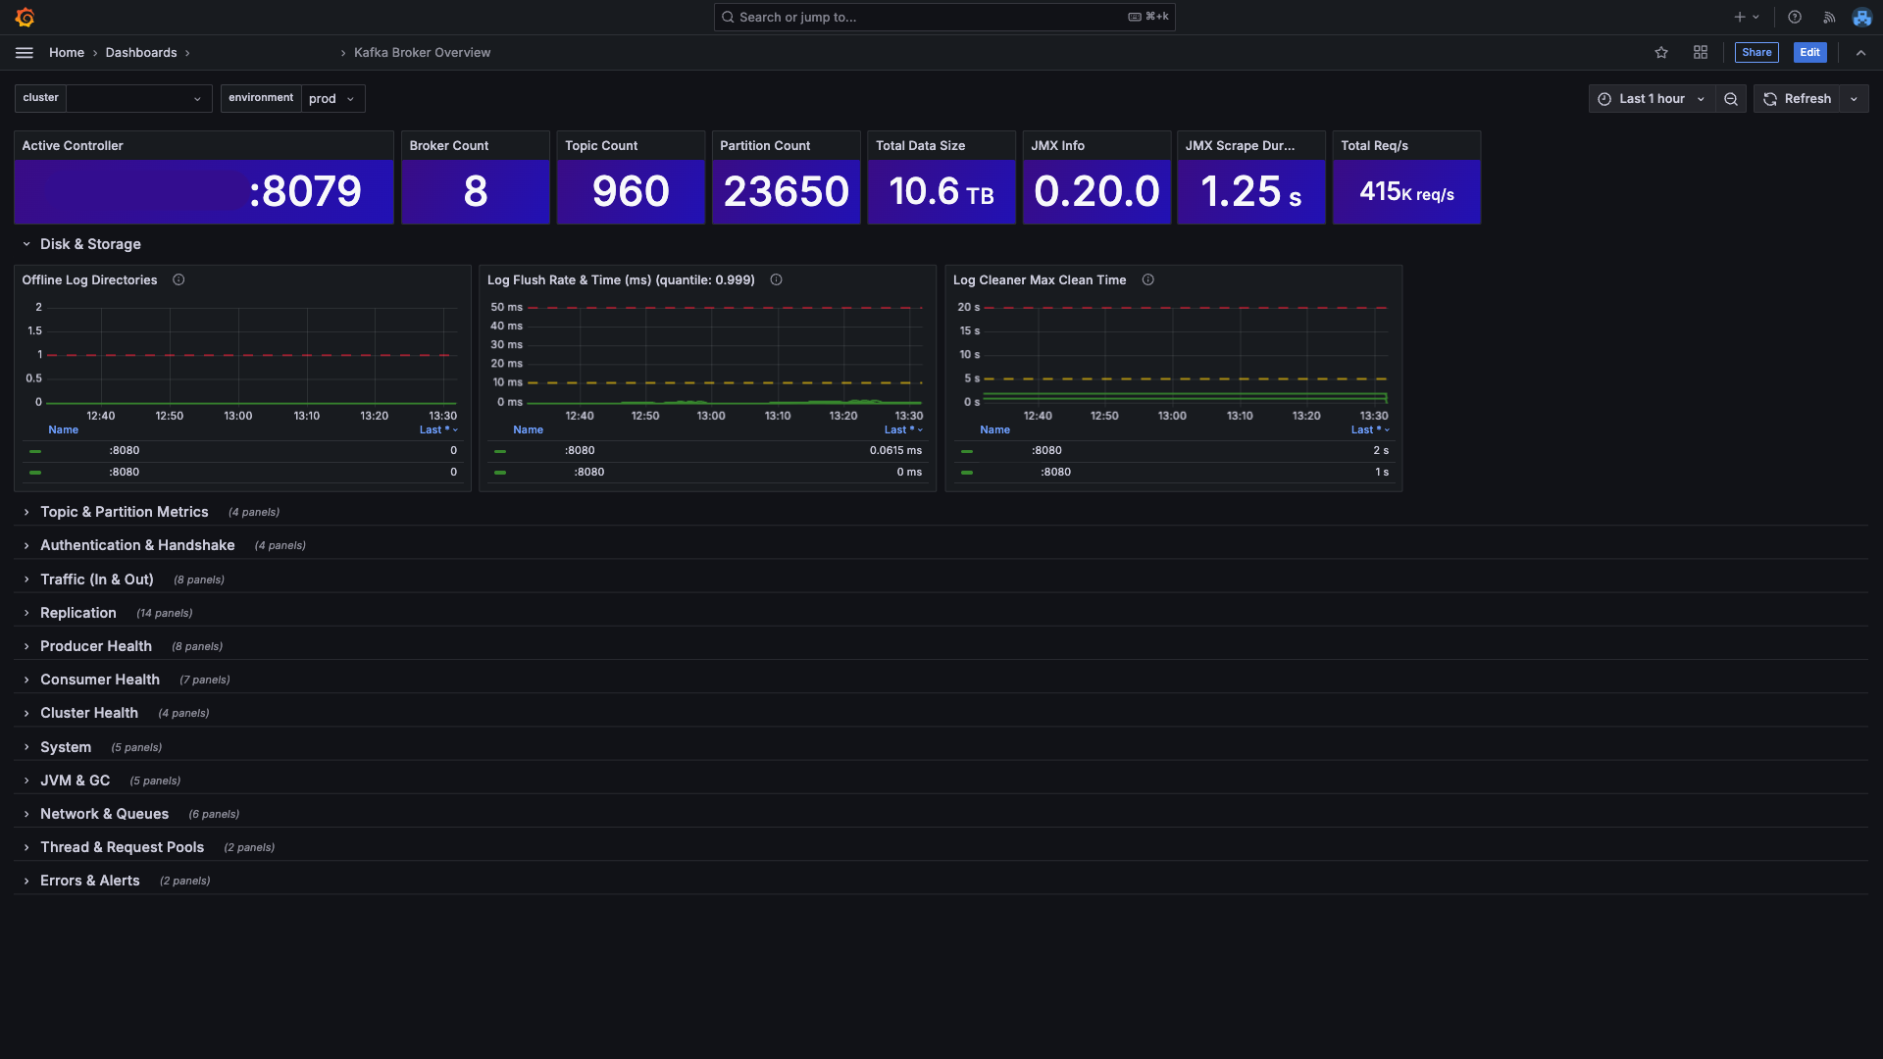Open the news feed RSS icon

click(x=1829, y=17)
